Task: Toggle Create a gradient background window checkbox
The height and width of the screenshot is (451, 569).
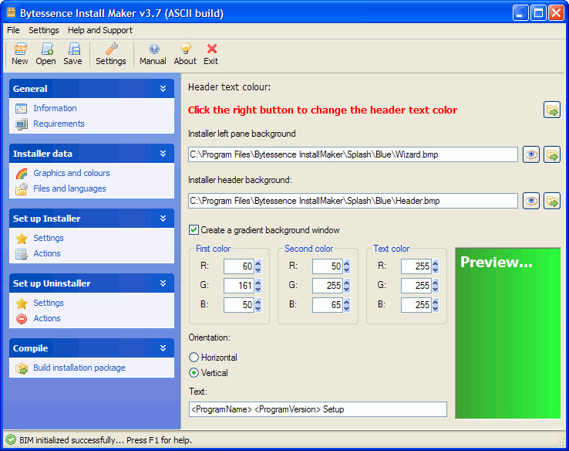Action: 194,230
